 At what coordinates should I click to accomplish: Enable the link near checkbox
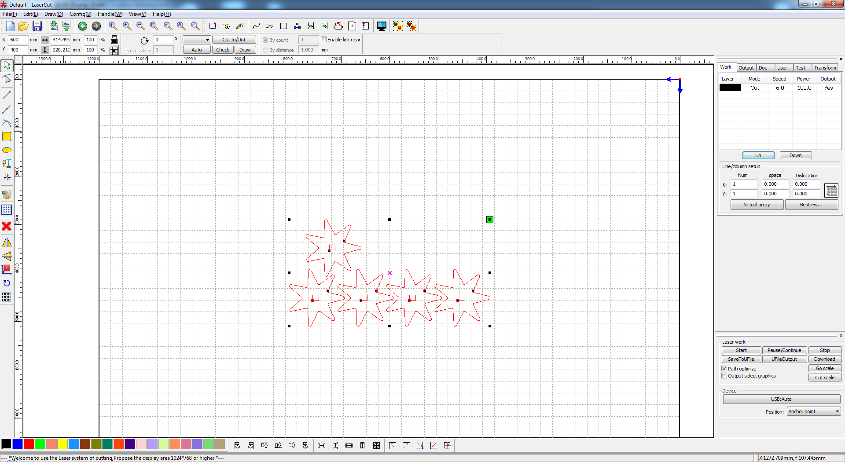(x=324, y=40)
